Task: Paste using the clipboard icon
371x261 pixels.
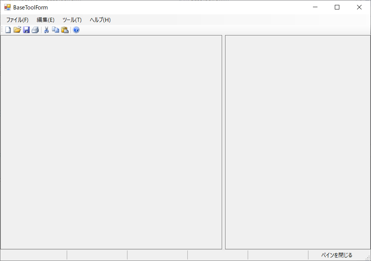Action: [64, 30]
